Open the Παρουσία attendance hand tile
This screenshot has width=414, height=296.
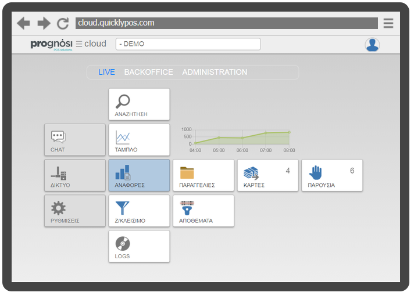pyautogui.click(x=332, y=175)
